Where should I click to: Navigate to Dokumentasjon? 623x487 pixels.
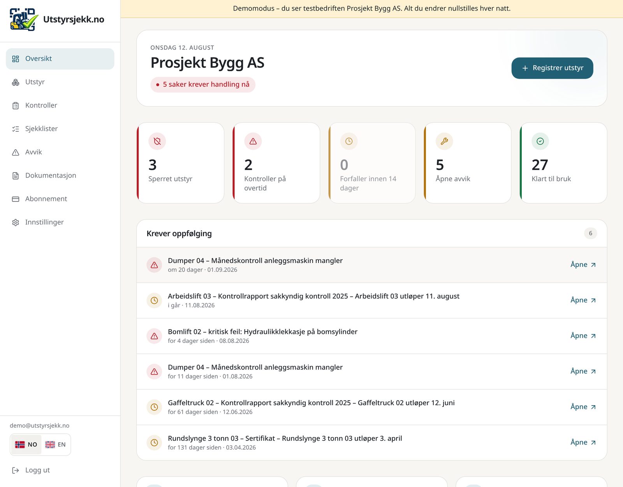(x=60, y=176)
